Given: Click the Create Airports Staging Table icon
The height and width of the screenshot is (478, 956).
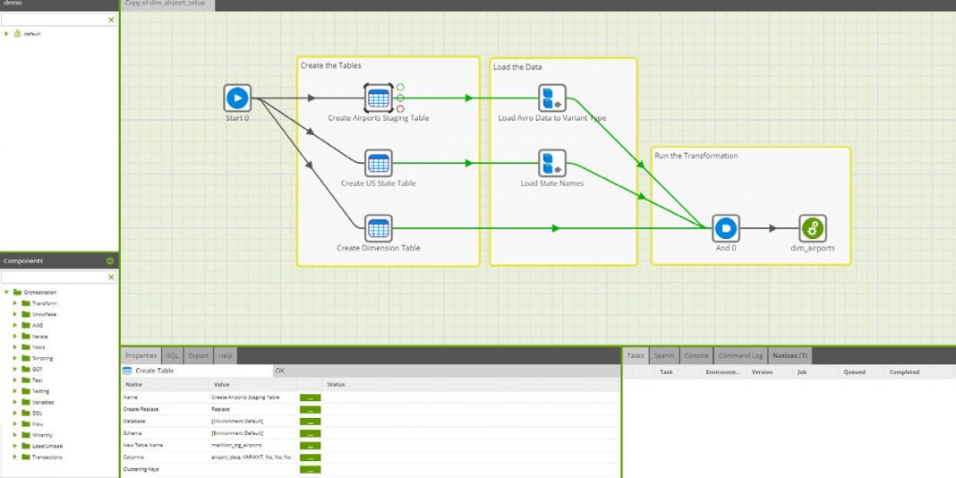Looking at the screenshot, I should pos(379,98).
